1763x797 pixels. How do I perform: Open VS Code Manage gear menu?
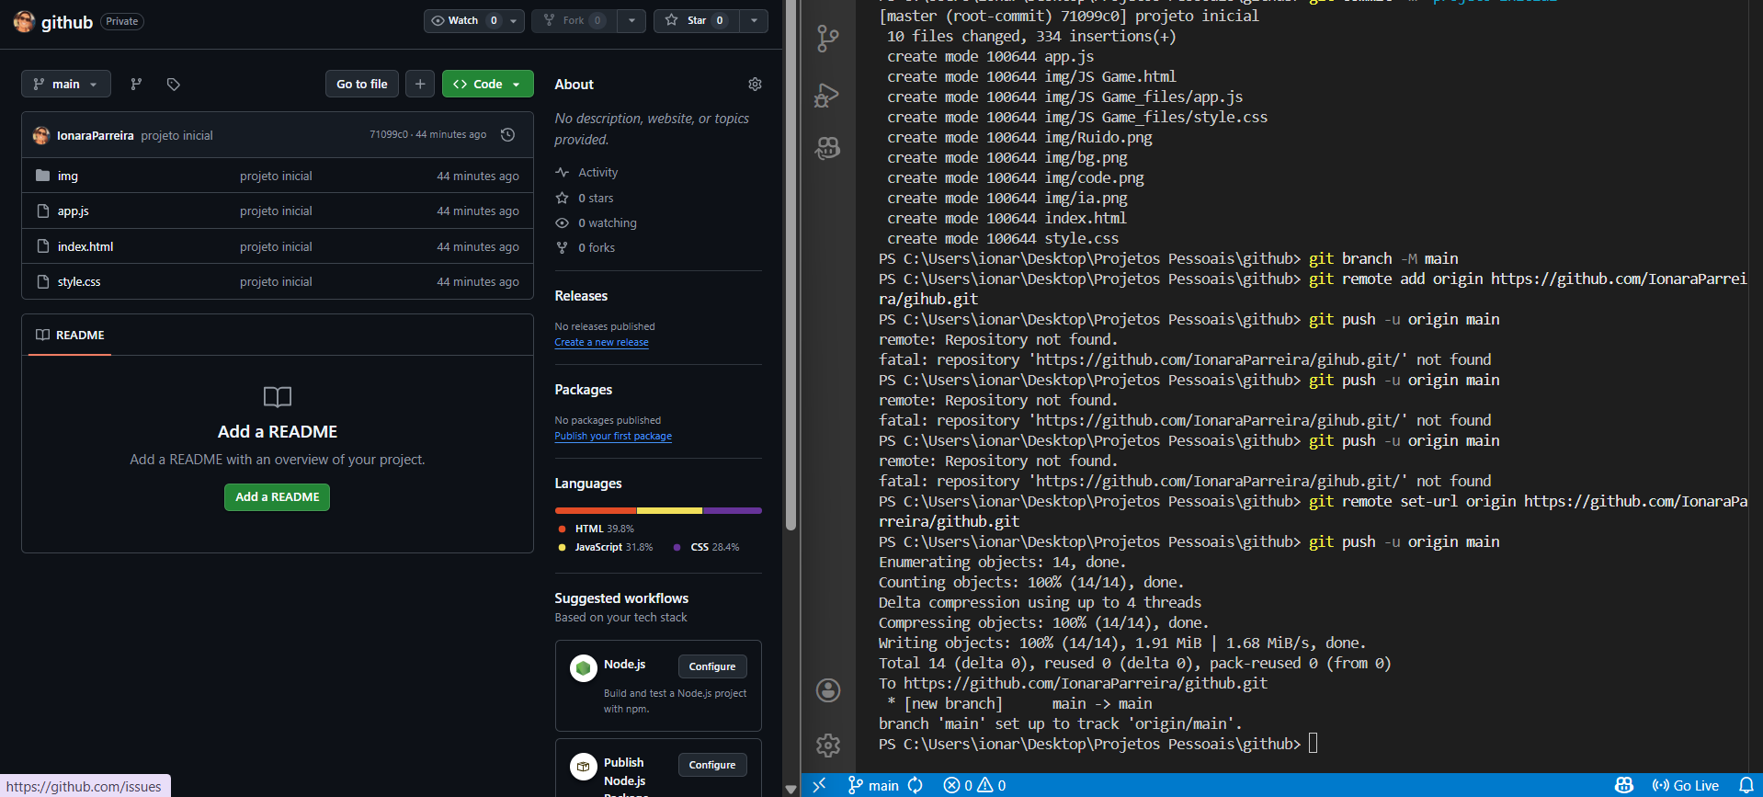pos(828,745)
